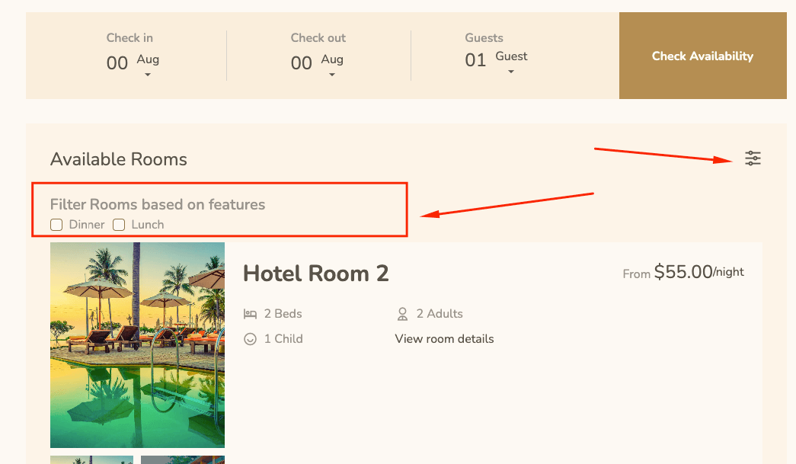The width and height of the screenshot is (796, 464).
Task: Click the beds icon next to 2 Beds
Action: 251,313
